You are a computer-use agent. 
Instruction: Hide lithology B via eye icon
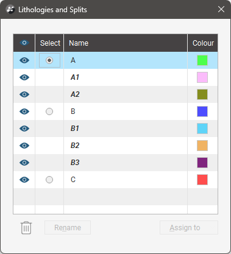(24, 111)
